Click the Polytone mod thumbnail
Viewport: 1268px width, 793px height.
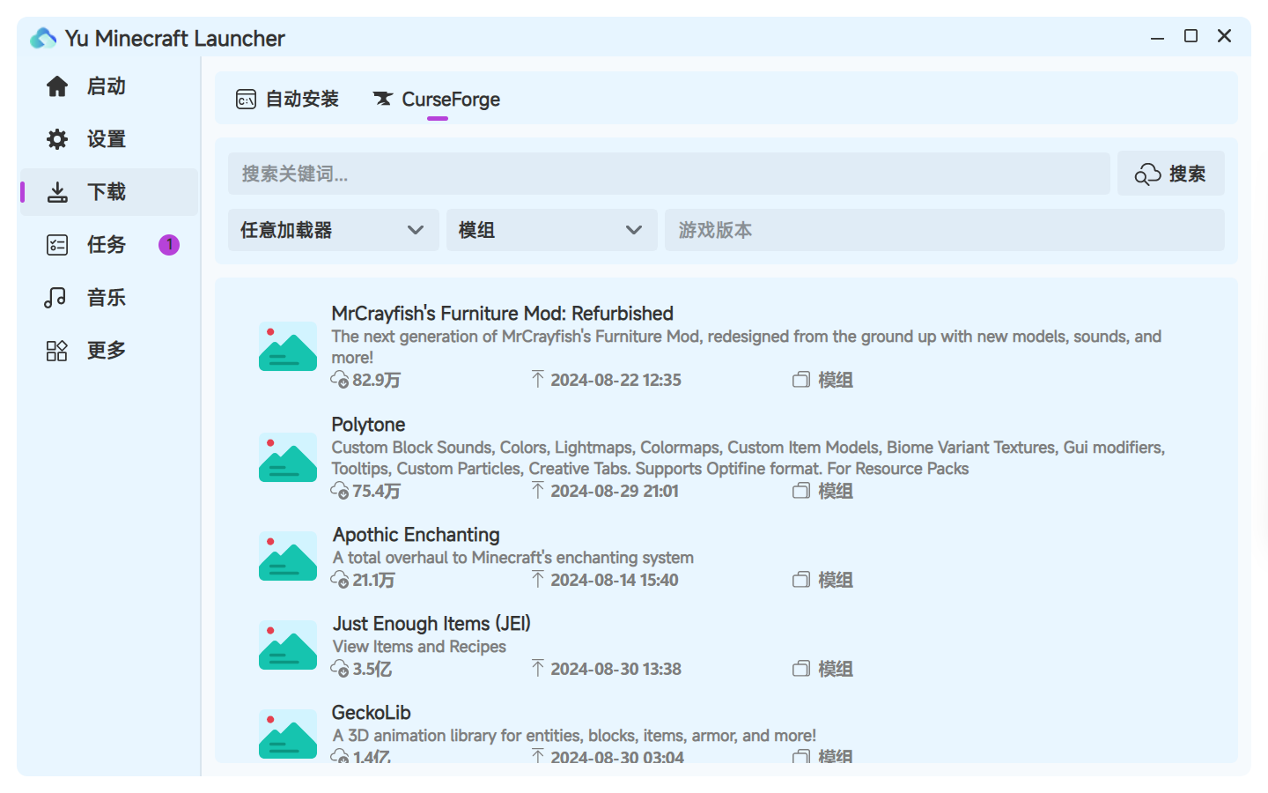tap(288, 457)
